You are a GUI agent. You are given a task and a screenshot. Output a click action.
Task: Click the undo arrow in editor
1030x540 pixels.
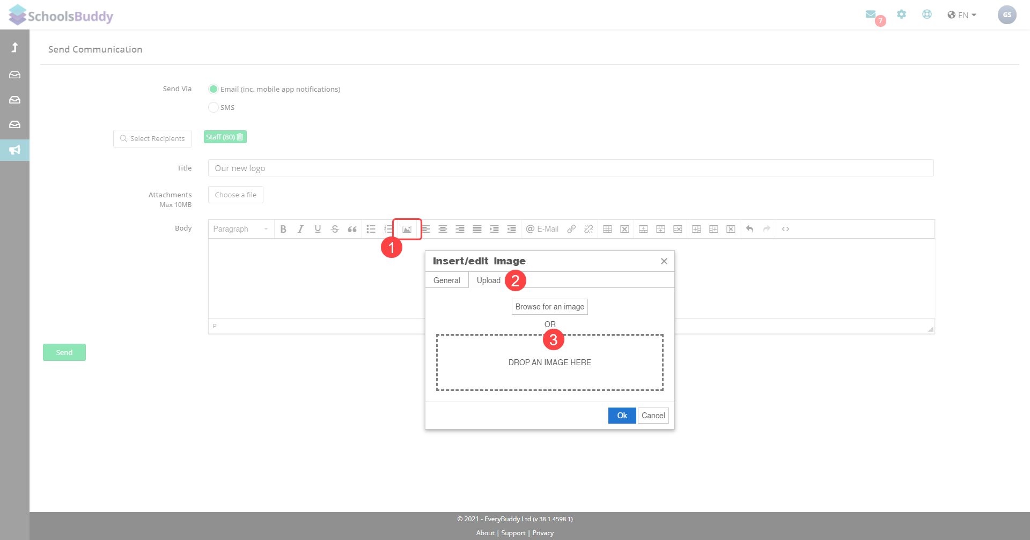(749, 229)
